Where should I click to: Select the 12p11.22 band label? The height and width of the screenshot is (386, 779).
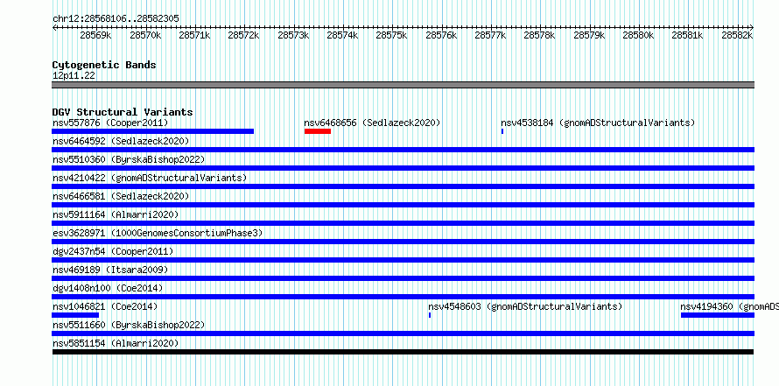coord(74,75)
